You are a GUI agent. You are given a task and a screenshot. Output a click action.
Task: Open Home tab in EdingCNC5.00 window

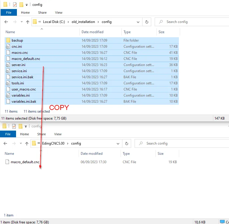click(24, 134)
